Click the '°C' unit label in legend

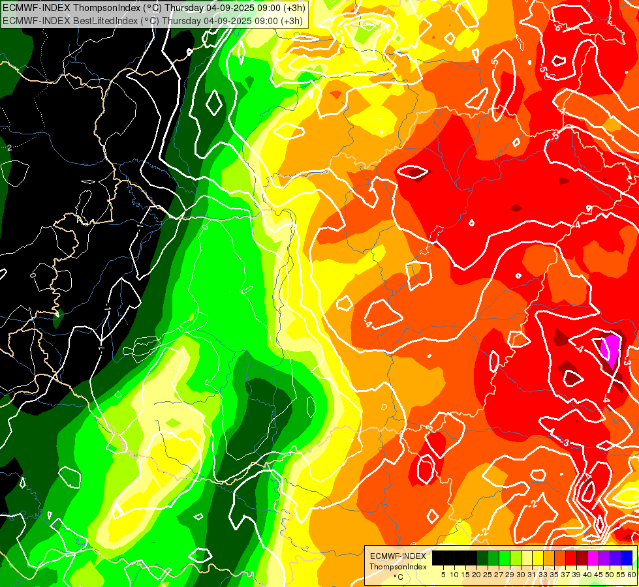(399, 577)
